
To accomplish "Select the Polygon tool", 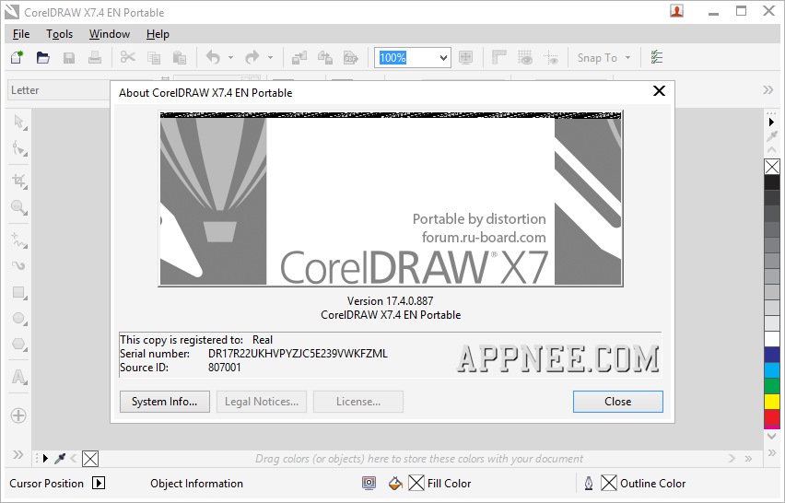I will click(x=19, y=345).
